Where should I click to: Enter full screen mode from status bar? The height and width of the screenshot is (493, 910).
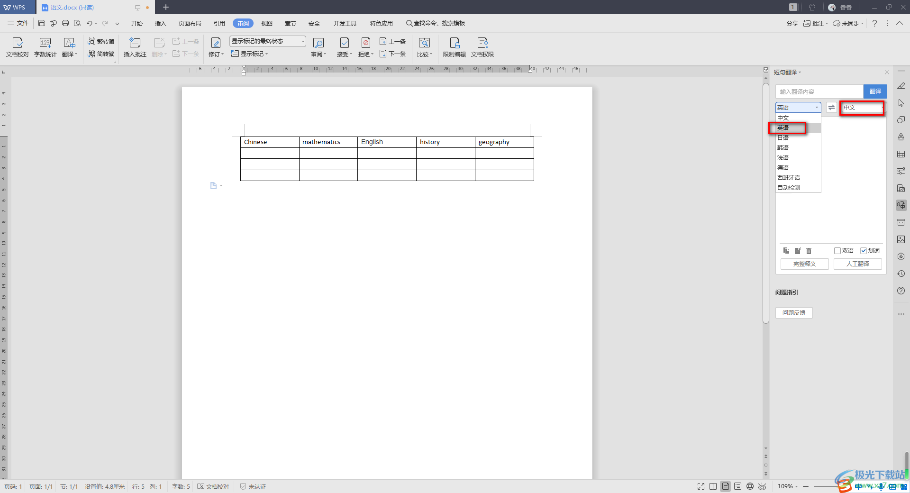pos(701,486)
